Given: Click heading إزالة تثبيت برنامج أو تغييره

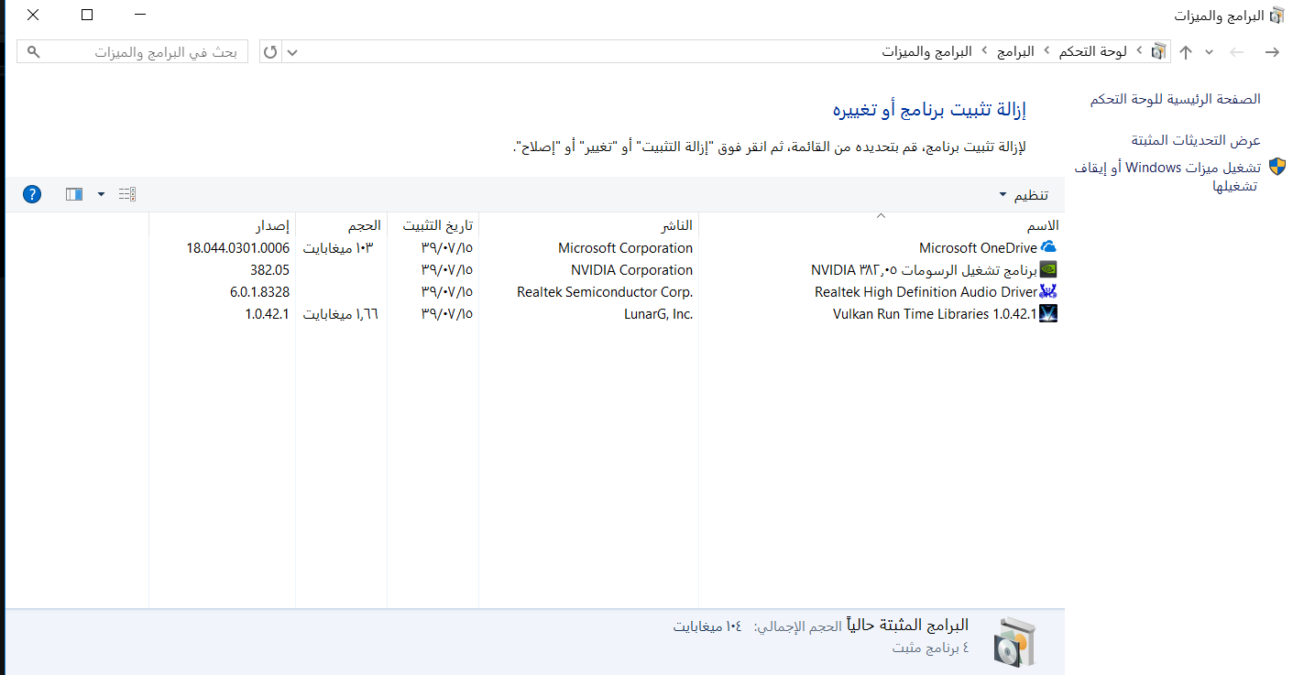Looking at the screenshot, I should (x=929, y=110).
